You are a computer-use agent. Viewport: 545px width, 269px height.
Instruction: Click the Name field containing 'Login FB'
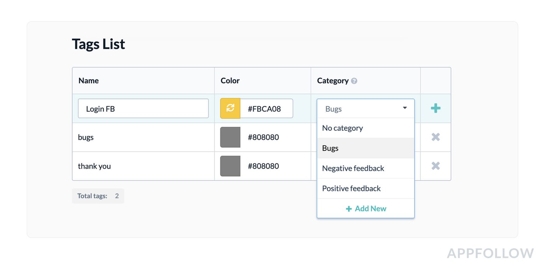[143, 109]
